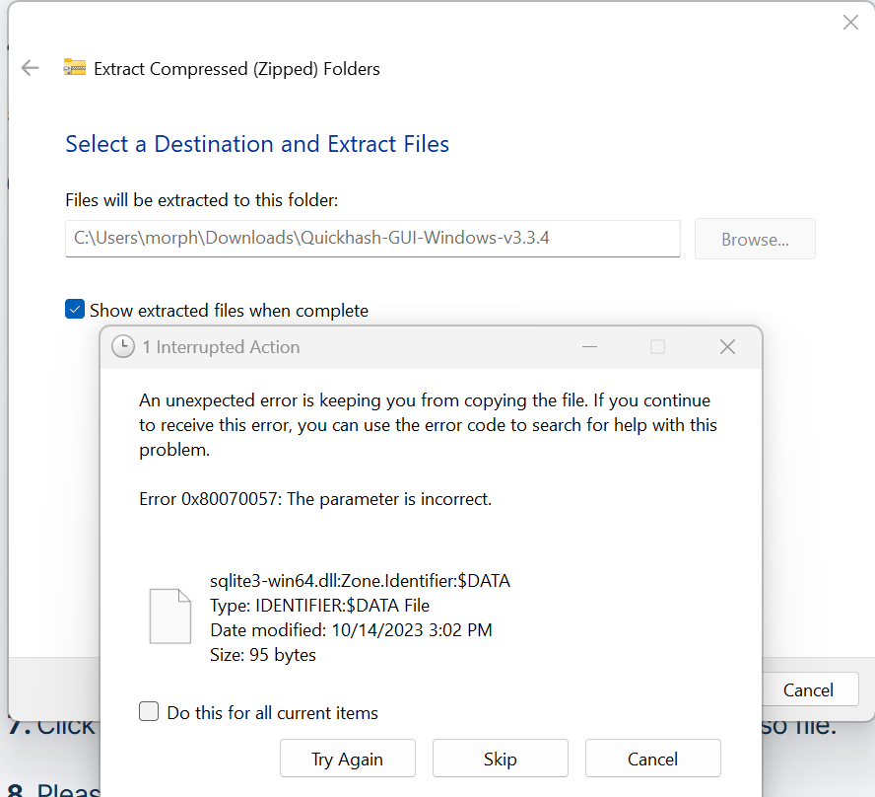Image resolution: width=875 pixels, height=797 pixels.
Task: Skip the sqlite3-win64.dll file copy
Action: pyautogui.click(x=500, y=759)
